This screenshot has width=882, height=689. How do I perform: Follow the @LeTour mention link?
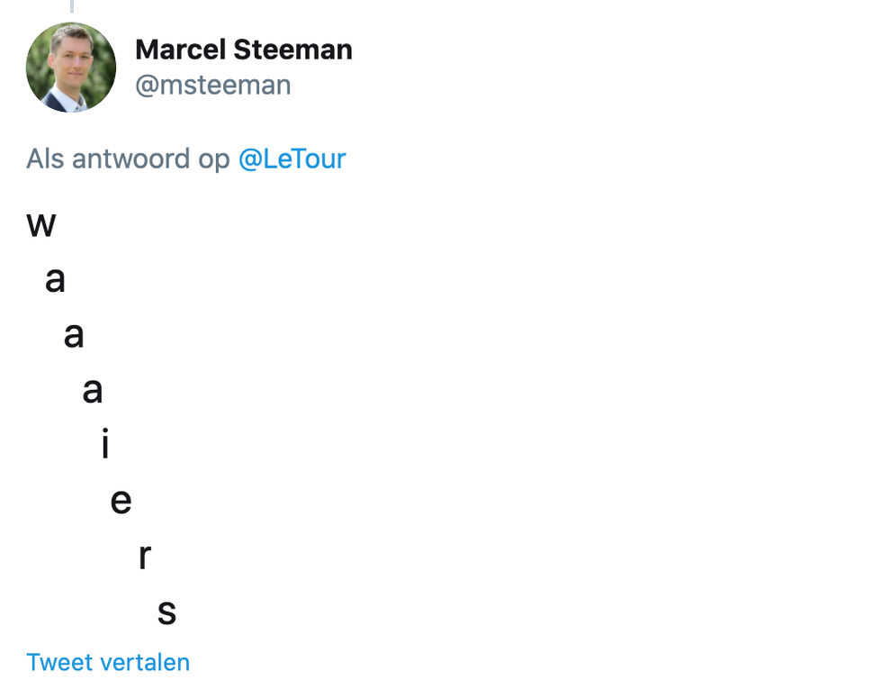(x=292, y=159)
